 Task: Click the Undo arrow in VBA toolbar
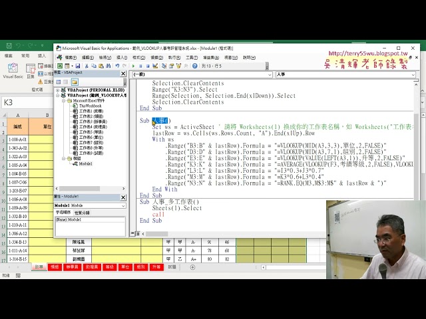116,66
